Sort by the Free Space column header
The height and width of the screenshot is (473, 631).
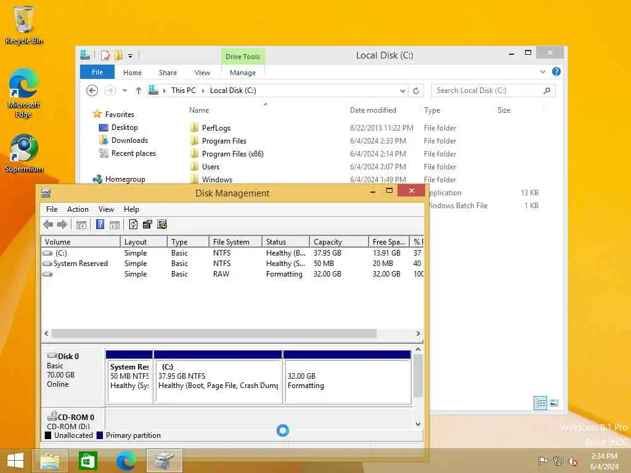tap(389, 241)
